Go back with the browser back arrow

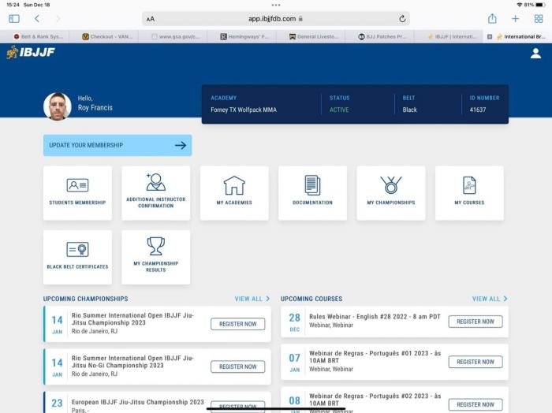coord(37,19)
